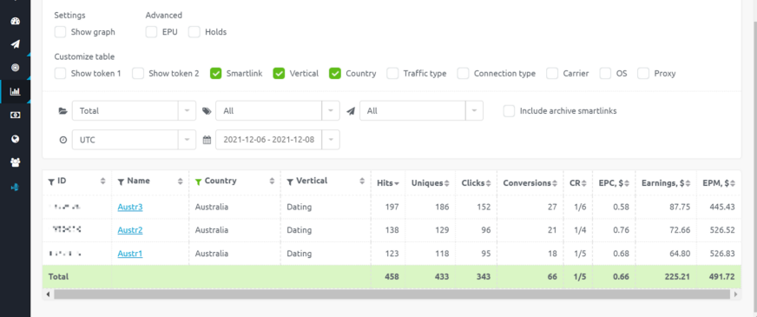
Task: Open the smartlink All dropdown
Action: click(x=421, y=110)
